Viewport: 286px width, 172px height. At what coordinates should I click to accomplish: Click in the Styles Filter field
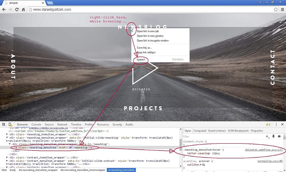pyautogui.click(x=223, y=137)
